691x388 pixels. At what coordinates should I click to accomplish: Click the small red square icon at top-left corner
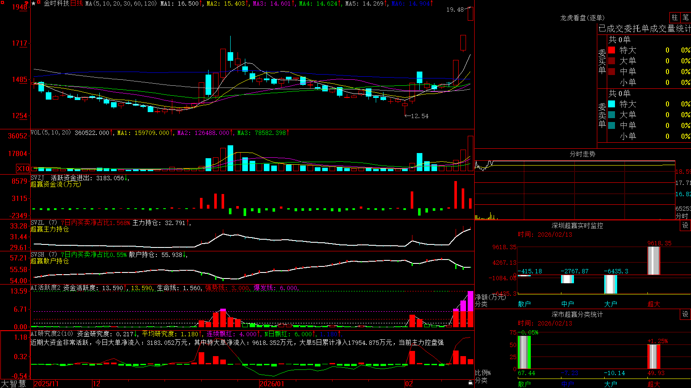point(3,3)
